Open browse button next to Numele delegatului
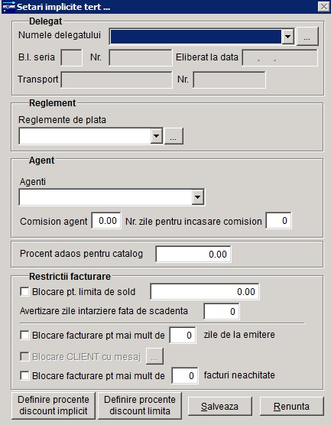 pyautogui.click(x=307, y=37)
